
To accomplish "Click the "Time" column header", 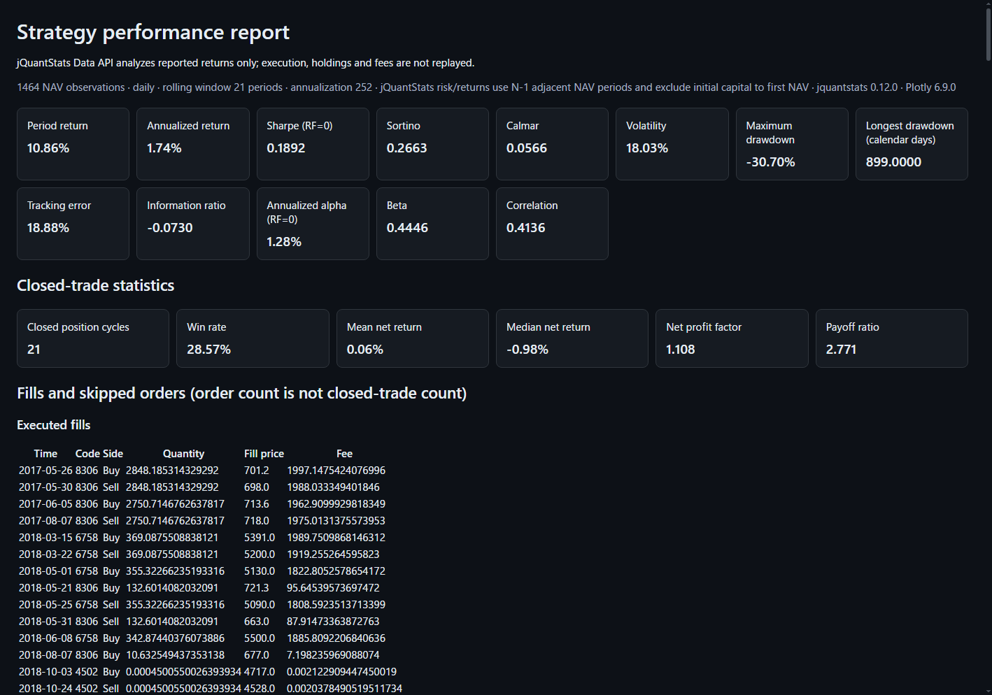I will [x=45, y=454].
